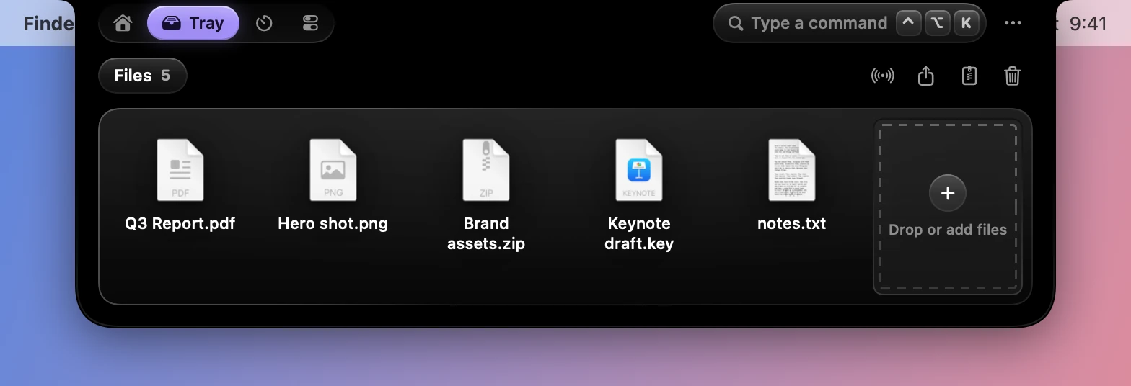Click the Control key shortcut badge
This screenshot has height=386, width=1131.
click(909, 23)
